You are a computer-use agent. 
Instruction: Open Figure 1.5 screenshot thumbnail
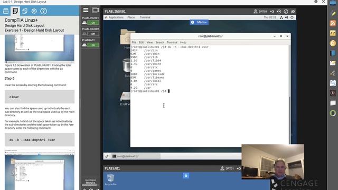click(x=40, y=49)
